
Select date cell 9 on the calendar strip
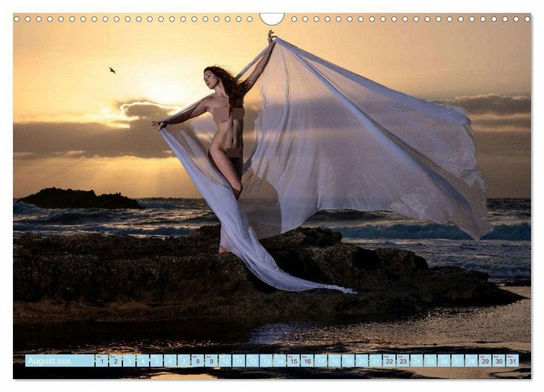pos(211,361)
